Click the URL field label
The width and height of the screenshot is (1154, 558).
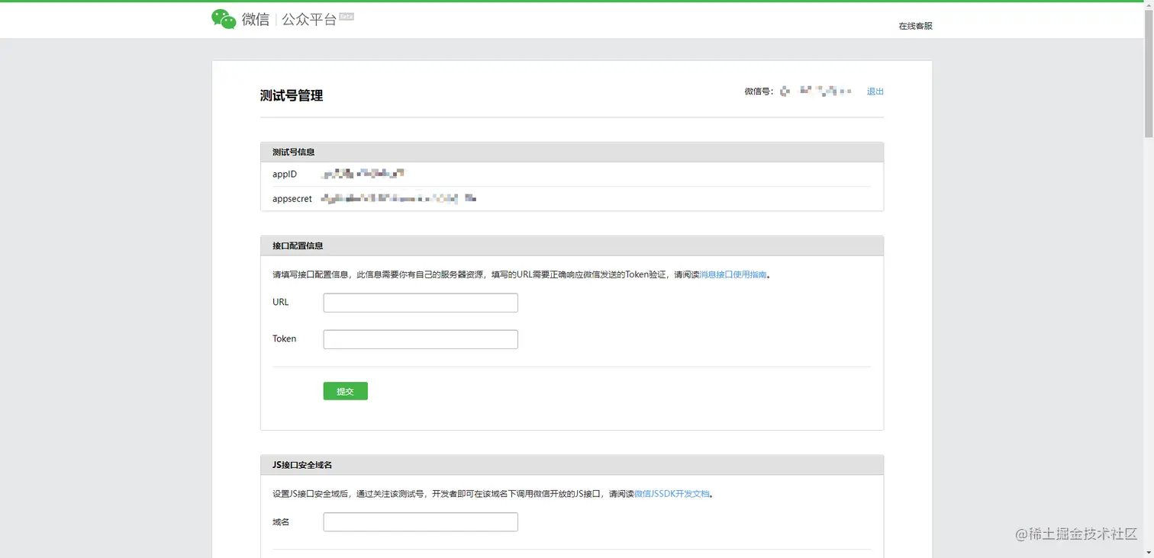point(281,302)
